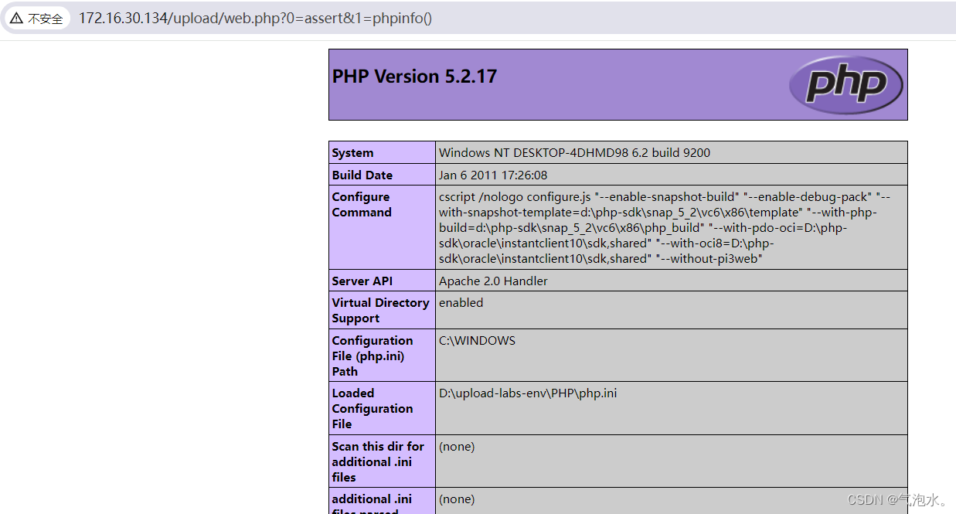The width and height of the screenshot is (956, 514).
Task: Click the PHP logo image
Action: point(846,83)
